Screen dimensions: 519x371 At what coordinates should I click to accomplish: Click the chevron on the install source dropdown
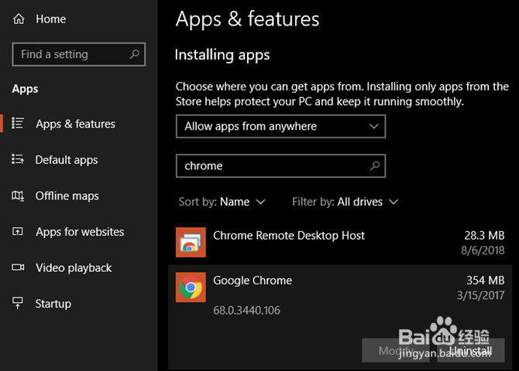click(373, 126)
